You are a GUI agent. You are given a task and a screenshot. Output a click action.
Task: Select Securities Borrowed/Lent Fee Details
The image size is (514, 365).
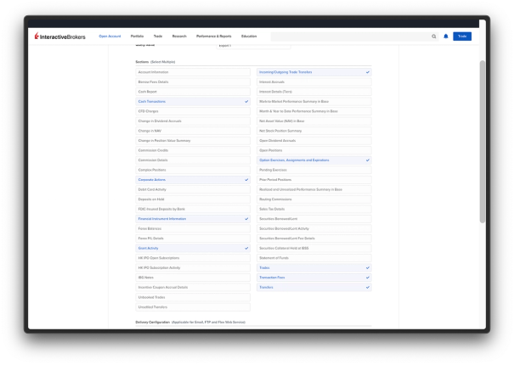coord(314,239)
